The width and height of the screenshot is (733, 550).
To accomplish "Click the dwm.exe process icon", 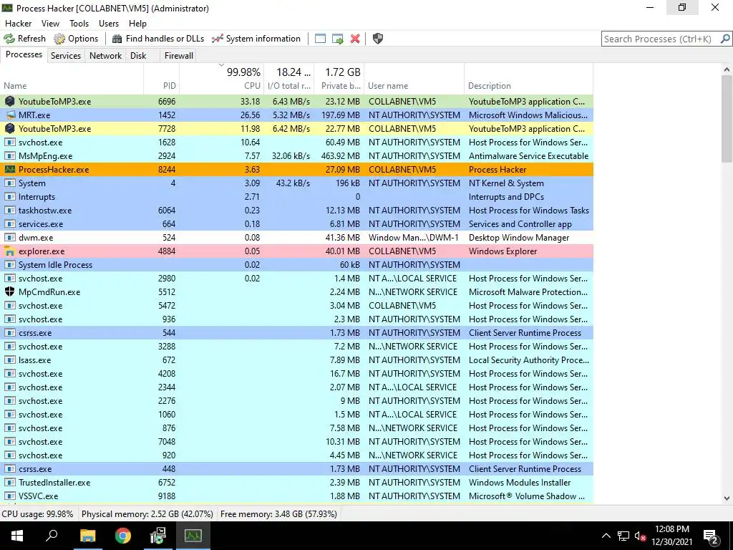I will click(x=10, y=238).
